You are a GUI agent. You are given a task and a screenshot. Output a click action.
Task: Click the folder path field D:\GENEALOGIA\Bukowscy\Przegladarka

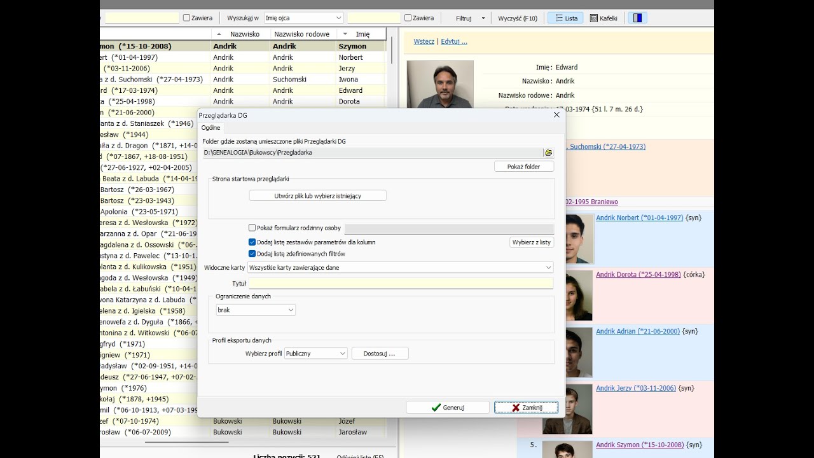pos(373,153)
